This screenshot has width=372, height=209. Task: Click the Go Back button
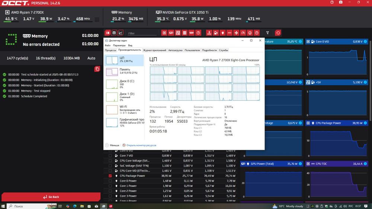pos(51,197)
